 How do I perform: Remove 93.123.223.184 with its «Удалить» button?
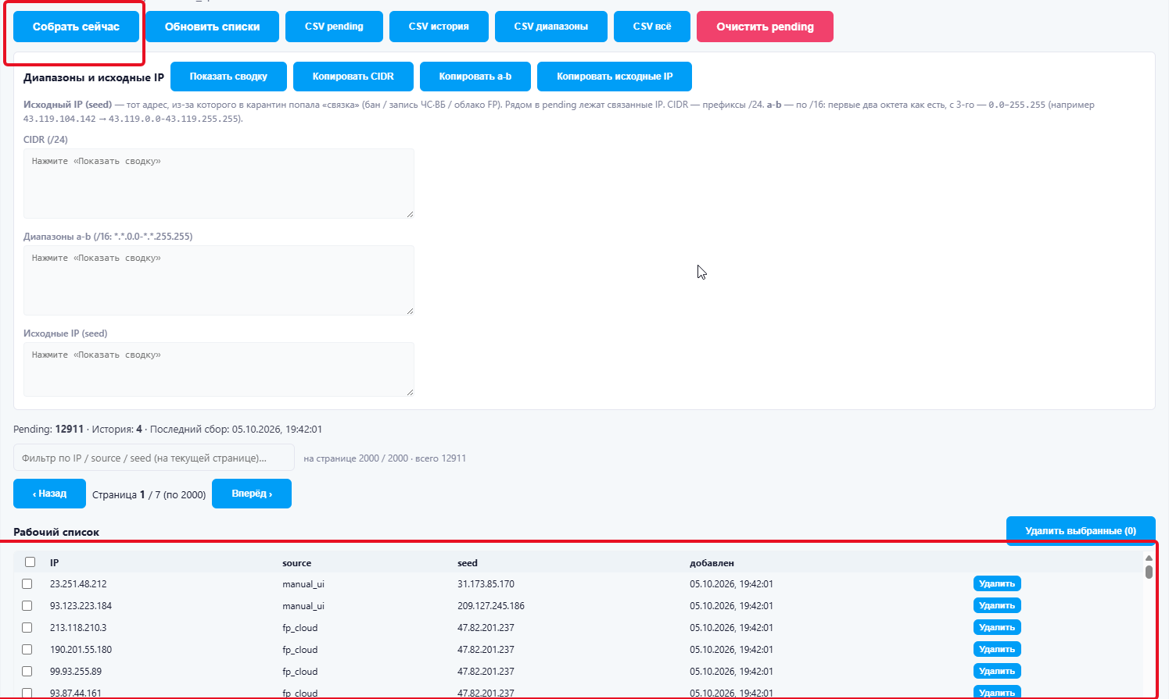coord(997,605)
